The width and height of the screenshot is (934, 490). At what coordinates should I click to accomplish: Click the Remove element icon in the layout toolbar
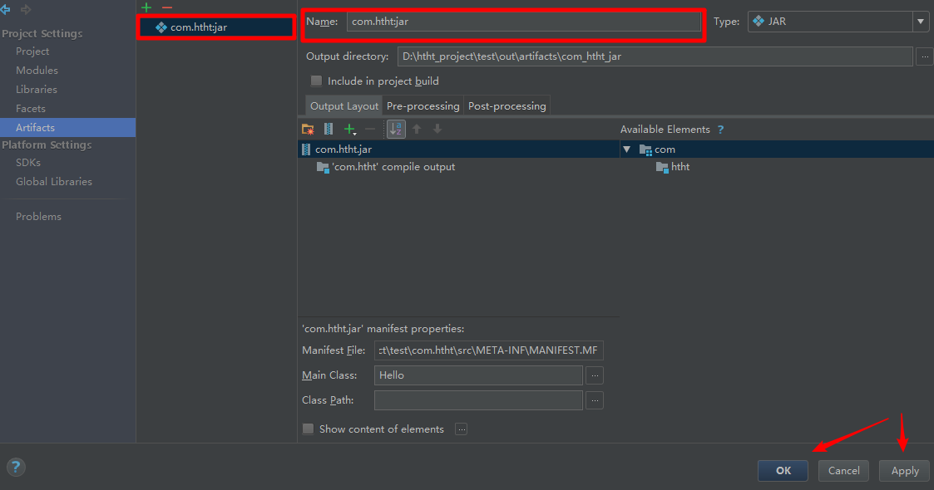coord(370,129)
